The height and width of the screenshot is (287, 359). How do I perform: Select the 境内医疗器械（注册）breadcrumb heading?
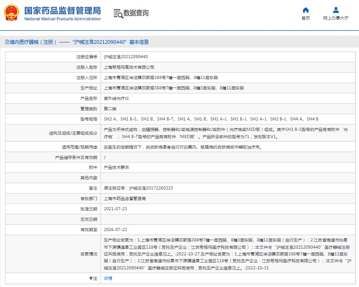(x=33, y=42)
